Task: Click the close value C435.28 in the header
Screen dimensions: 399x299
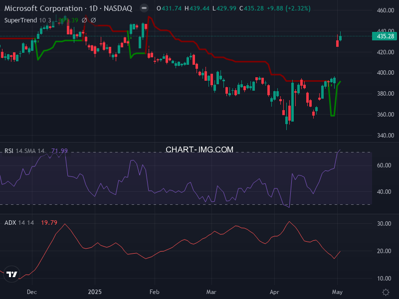Action: pos(251,8)
